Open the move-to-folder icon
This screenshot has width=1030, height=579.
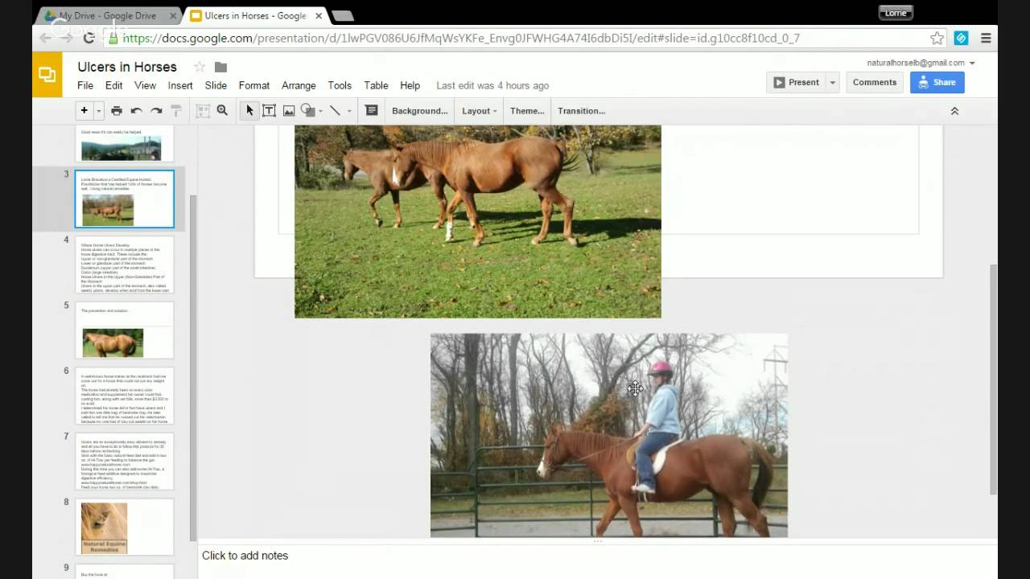(220, 67)
